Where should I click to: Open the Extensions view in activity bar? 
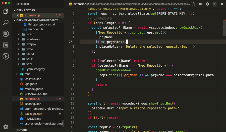click(6, 45)
